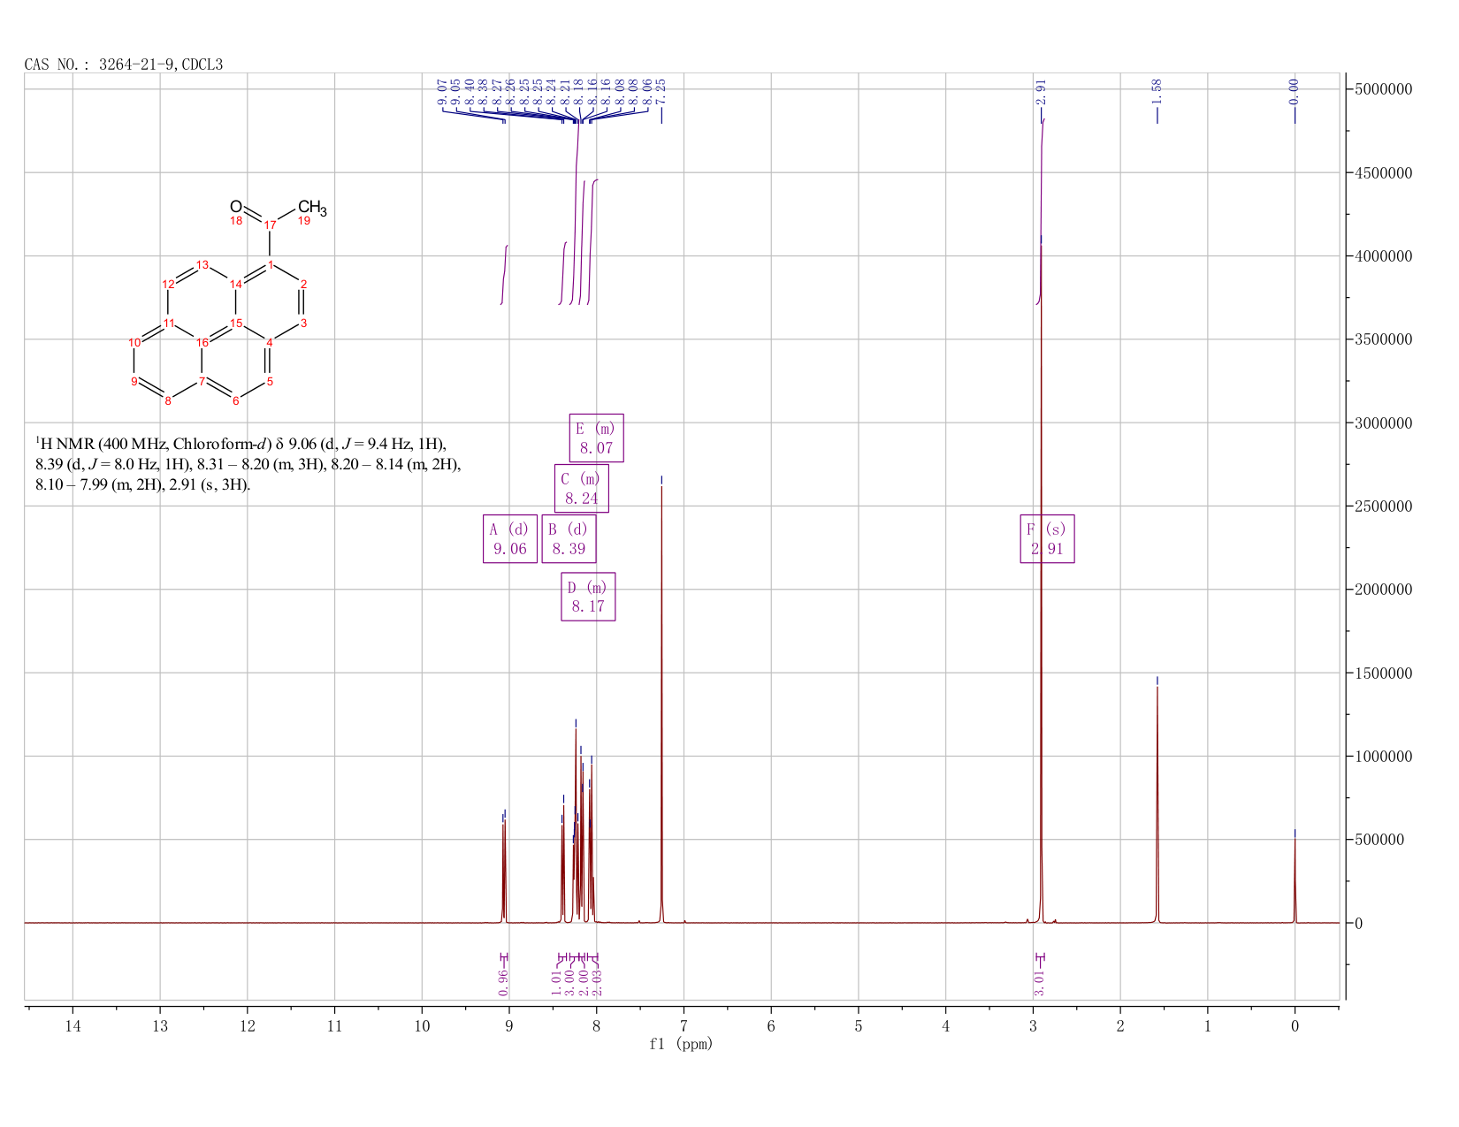The width and height of the screenshot is (1459, 1127).
Task: Click the report line starting 8.39 (d, J = 8.0 Hz
Action: 248,464
